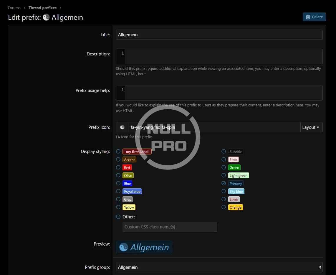Choose the Sky blue styling option

(x=224, y=191)
